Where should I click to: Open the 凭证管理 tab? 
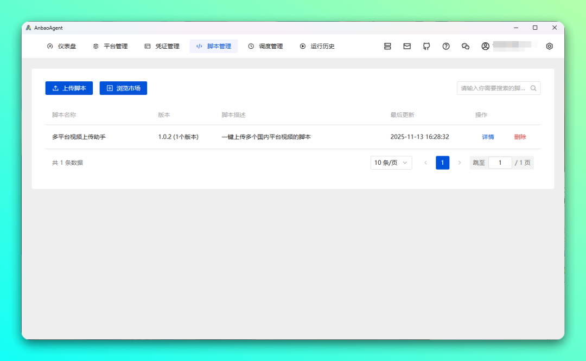pyautogui.click(x=162, y=47)
